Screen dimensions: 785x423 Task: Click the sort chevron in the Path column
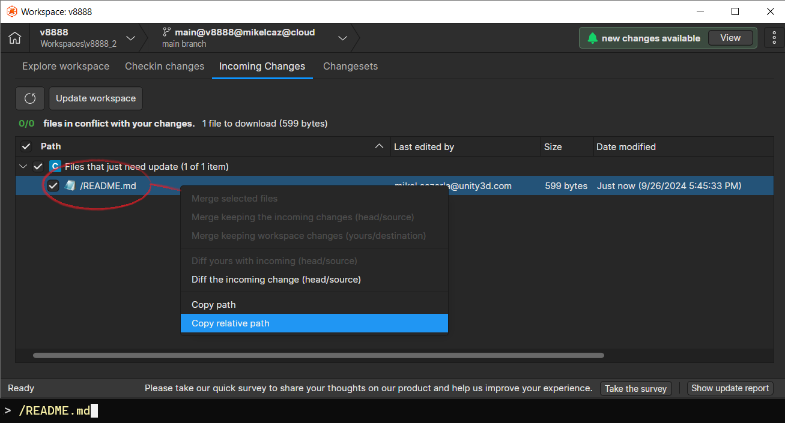379,146
